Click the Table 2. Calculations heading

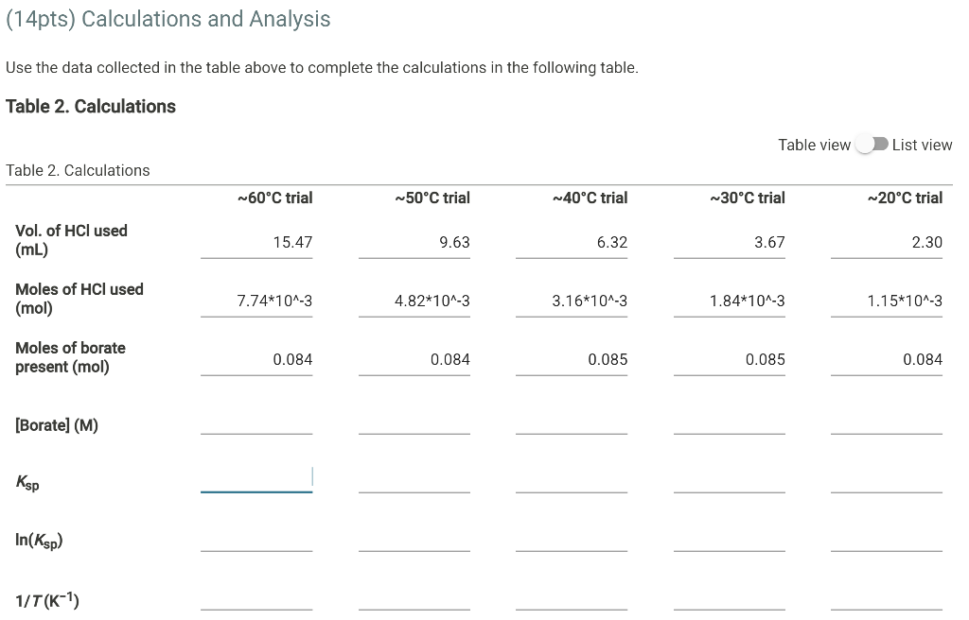91,106
